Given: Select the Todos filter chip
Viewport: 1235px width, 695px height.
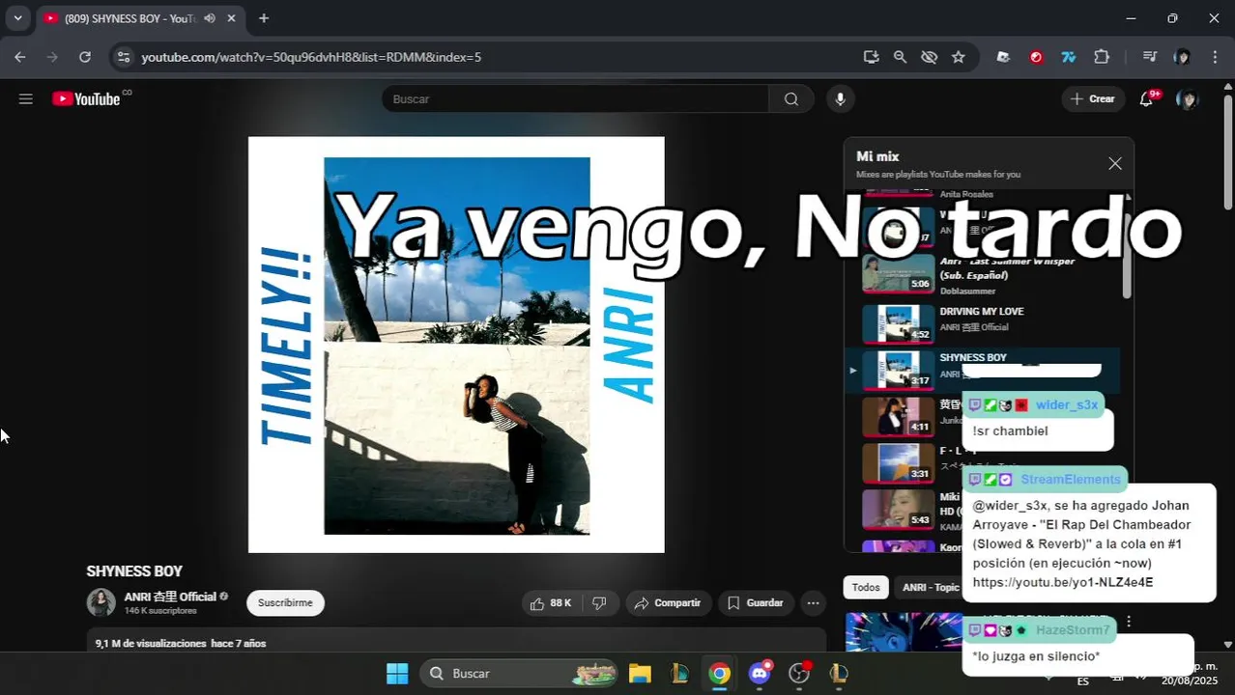Looking at the screenshot, I should click(866, 587).
